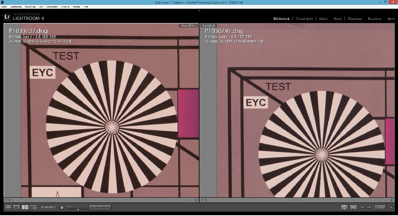Open Datei menu
This screenshot has height=216, width=398.
click(x=4, y=7)
